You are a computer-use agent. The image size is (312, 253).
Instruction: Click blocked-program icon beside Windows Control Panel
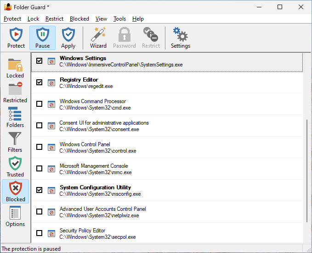click(x=51, y=147)
